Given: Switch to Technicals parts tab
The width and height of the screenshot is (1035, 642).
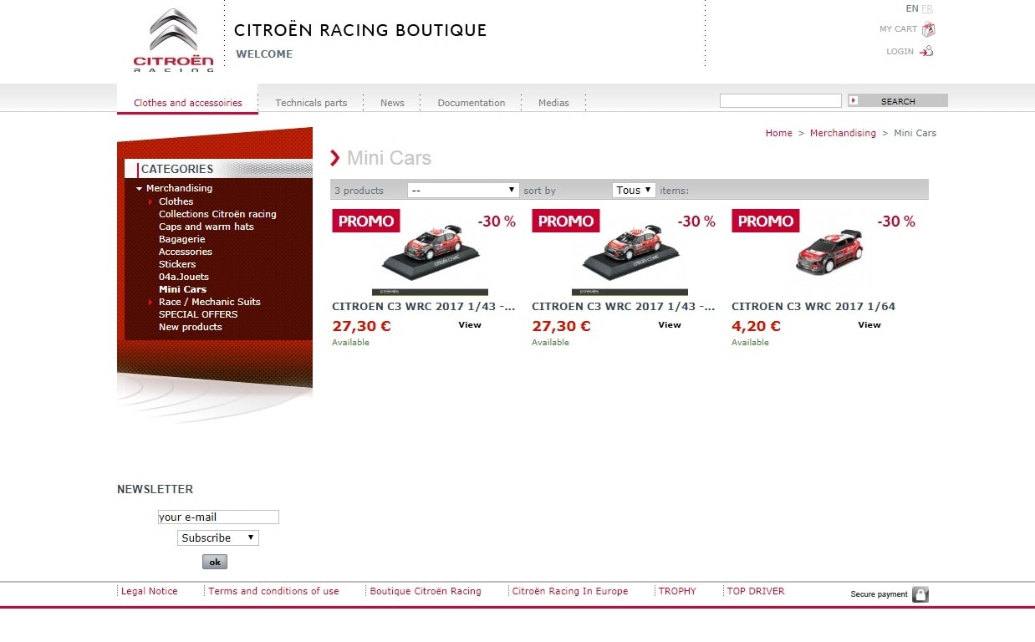Looking at the screenshot, I should (x=311, y=103).
